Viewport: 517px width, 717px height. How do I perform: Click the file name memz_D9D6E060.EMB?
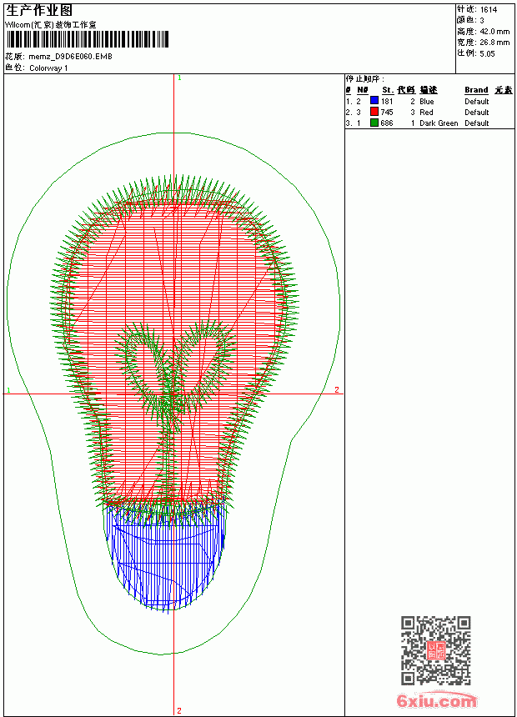pos(70,57)
